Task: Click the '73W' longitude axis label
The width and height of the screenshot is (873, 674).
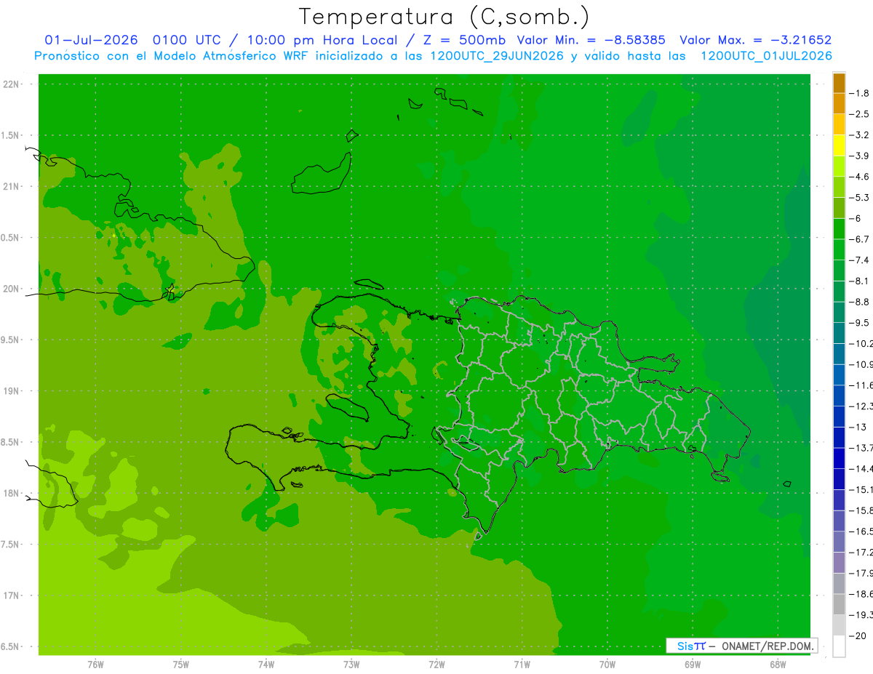Action: click(351, 665)
